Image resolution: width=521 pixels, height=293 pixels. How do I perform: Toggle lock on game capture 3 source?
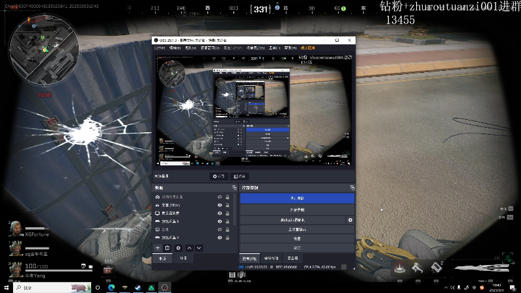[227, 221]
